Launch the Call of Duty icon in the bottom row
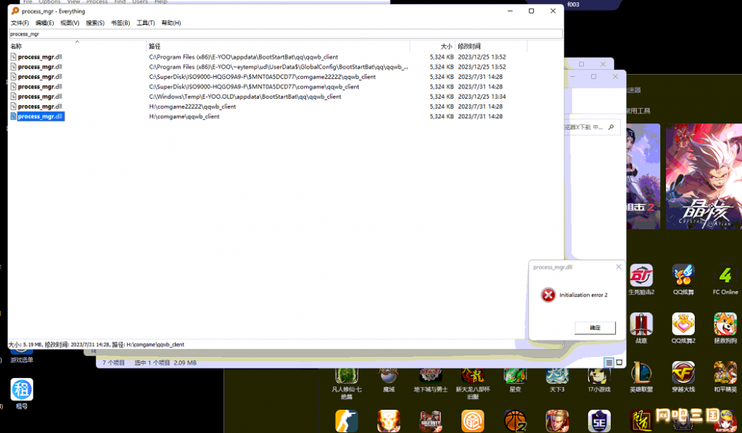This screenshot has height=433, width=742. [431, 421]
